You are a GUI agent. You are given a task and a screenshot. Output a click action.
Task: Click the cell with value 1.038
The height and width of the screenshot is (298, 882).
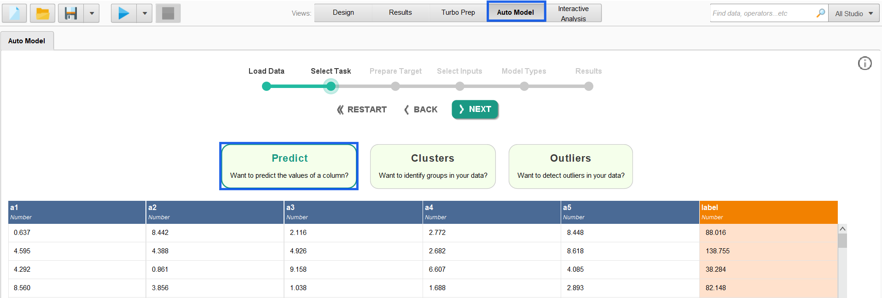point(353,288)
